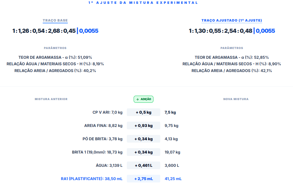Click the MISTURA ANTERIOR column header
Viewport: 293px width, 186px height.
click(51, 99)
